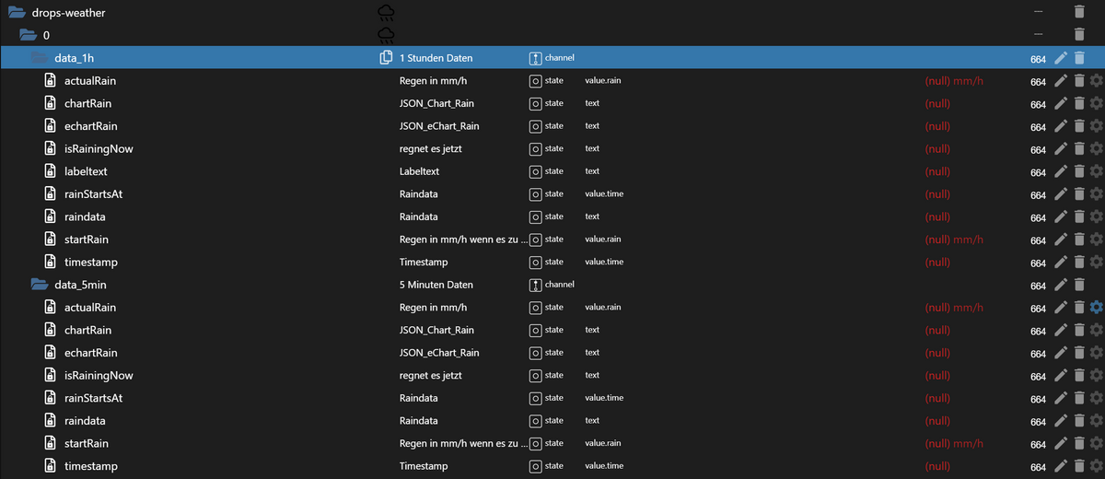Screen dimensions: 1105x479
Task: Open highlighted blue gear for data_5min actualRain
Action: (1096, 308)
